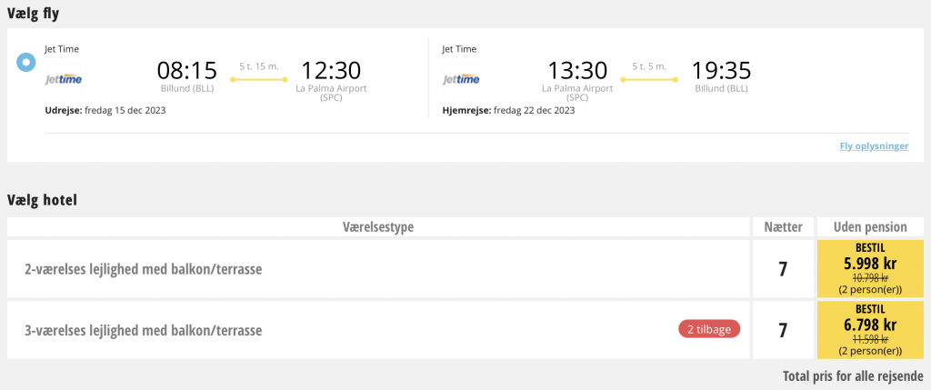This screenshot has height=390, width=931.
Task: Click the 19:35 arrival time in Billund
Action: (721, 71)
